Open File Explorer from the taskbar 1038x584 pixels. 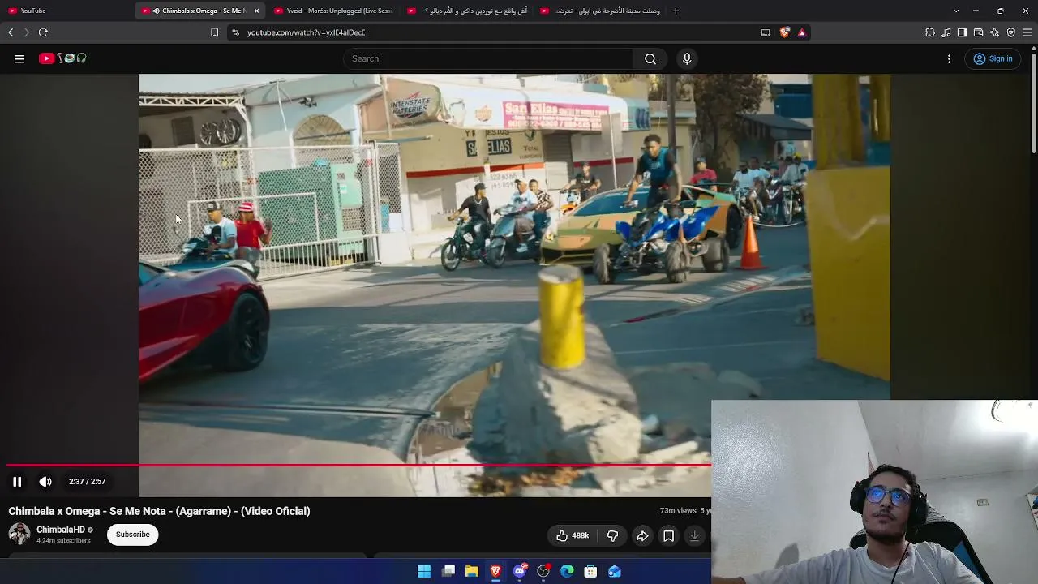tap(472, 572)
